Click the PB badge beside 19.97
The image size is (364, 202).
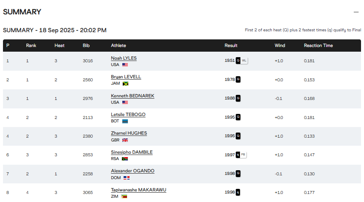tap(243, 155)
